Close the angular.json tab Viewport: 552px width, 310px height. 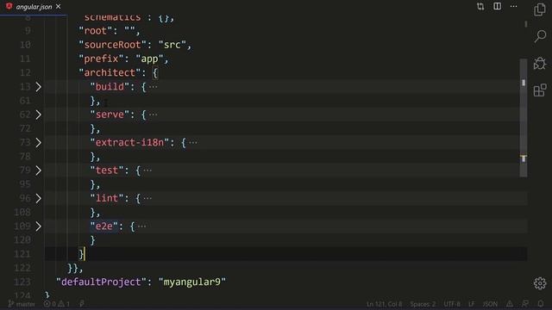(x=58, y=7)
